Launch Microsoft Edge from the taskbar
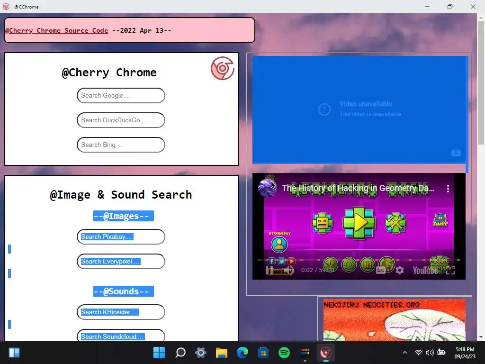485x364 pixels. click(x=242, y=353)
